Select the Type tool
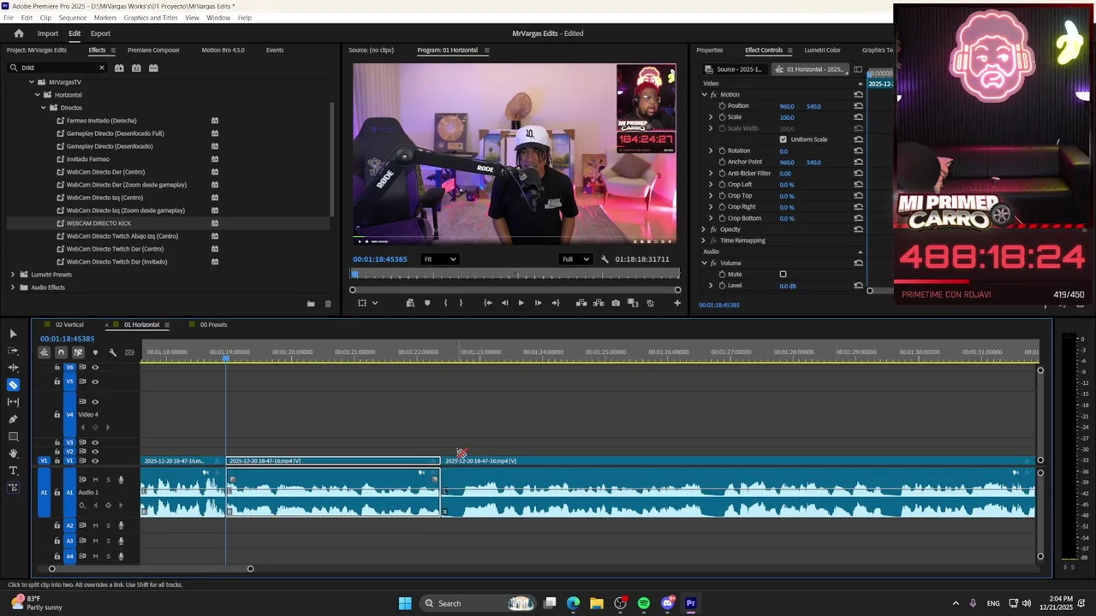Screen dimensions: 1096x616 point(13,471)
